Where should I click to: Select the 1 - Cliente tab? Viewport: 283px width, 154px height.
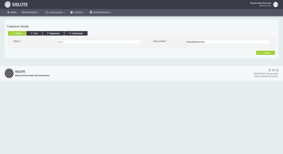tap(17, 33)
